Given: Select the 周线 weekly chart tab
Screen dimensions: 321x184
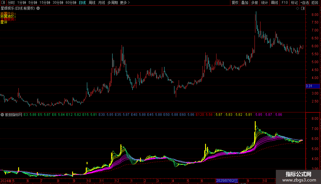Looking at the screenshot, I should 92,3.
